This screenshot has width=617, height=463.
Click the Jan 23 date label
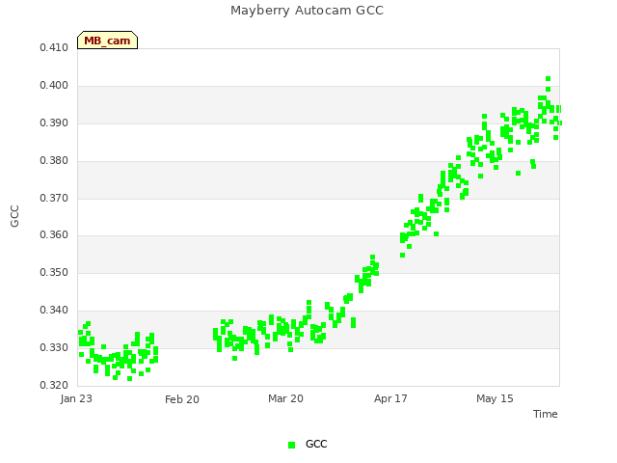point(76,398)
